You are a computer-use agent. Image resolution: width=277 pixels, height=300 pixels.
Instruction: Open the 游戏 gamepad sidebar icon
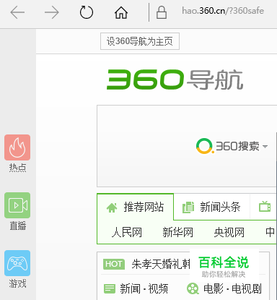pos(17,263)
